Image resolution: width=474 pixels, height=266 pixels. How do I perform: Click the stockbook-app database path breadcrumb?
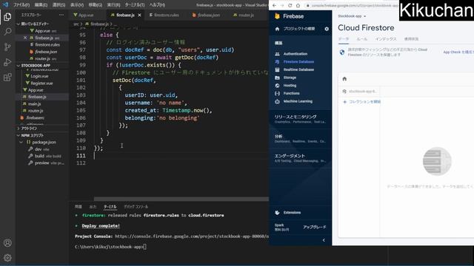tap(361, 91)
